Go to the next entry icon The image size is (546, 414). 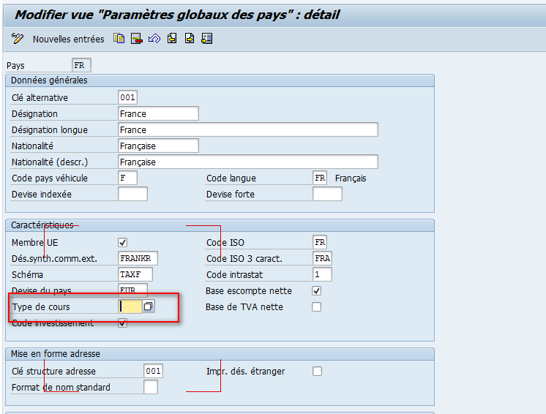pyautogui.click(x=190, y=39)
